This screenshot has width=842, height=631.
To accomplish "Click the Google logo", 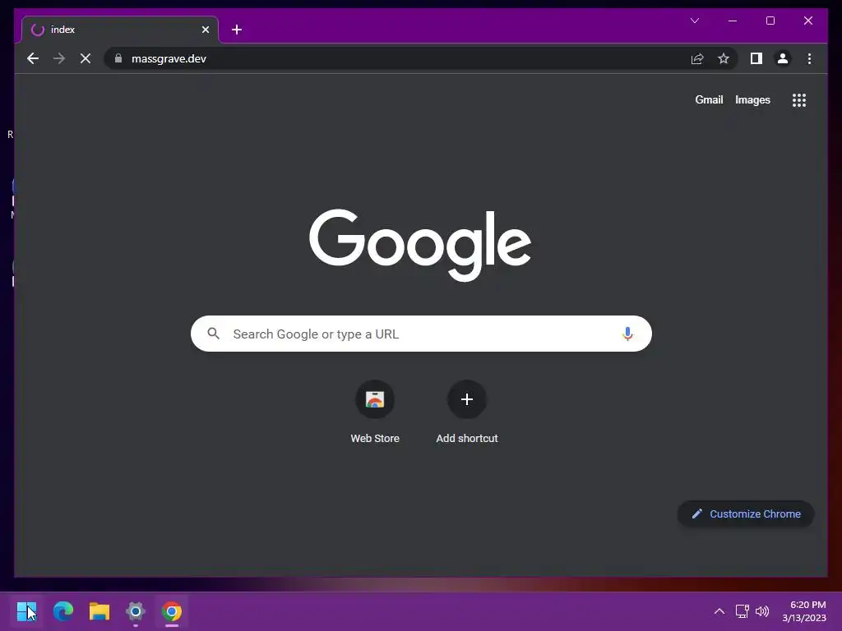I will pyautogui.click(x=420, y=245).
